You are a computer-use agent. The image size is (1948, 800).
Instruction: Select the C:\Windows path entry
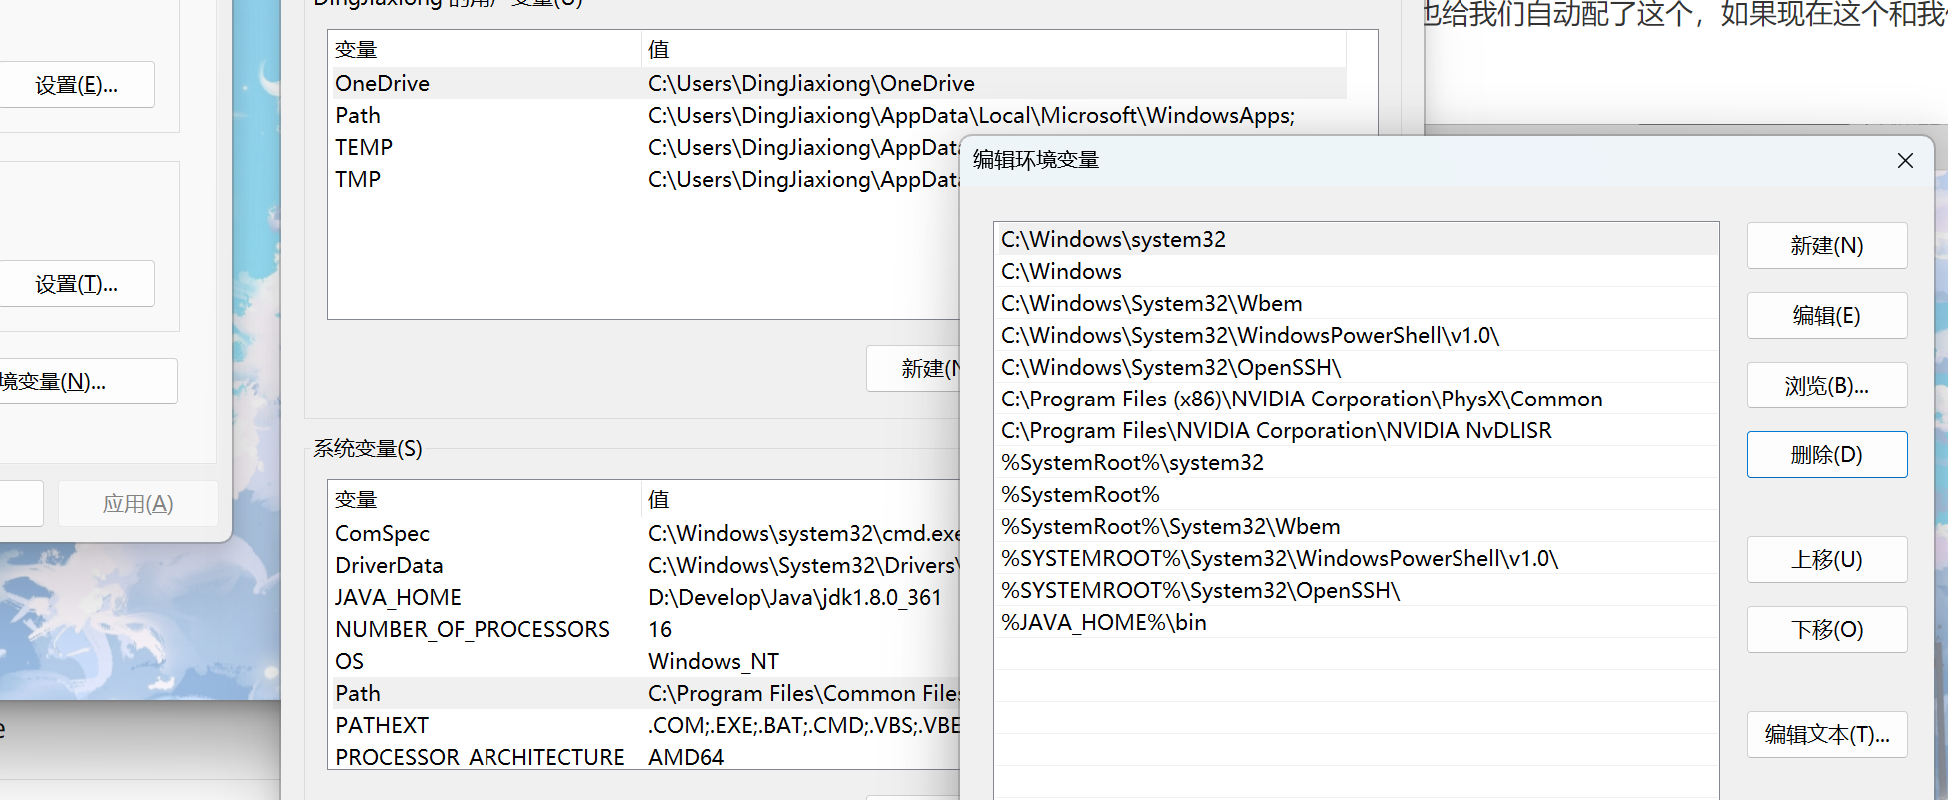pos(1357,271)
